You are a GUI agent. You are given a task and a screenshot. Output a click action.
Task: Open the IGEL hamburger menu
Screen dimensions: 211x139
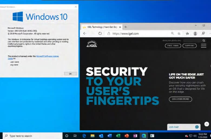204,46
